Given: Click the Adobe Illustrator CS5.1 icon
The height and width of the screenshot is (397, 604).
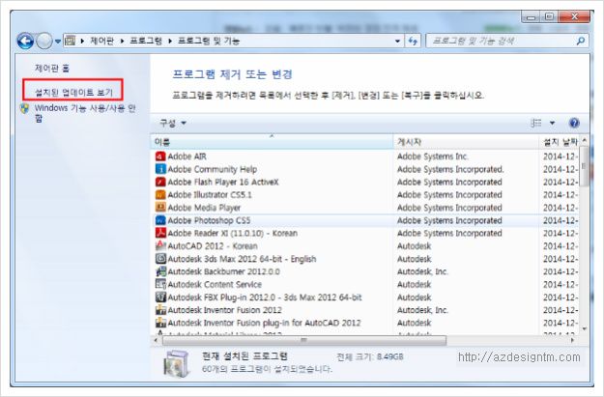Looking at the screenshot, I should (160, 194).
